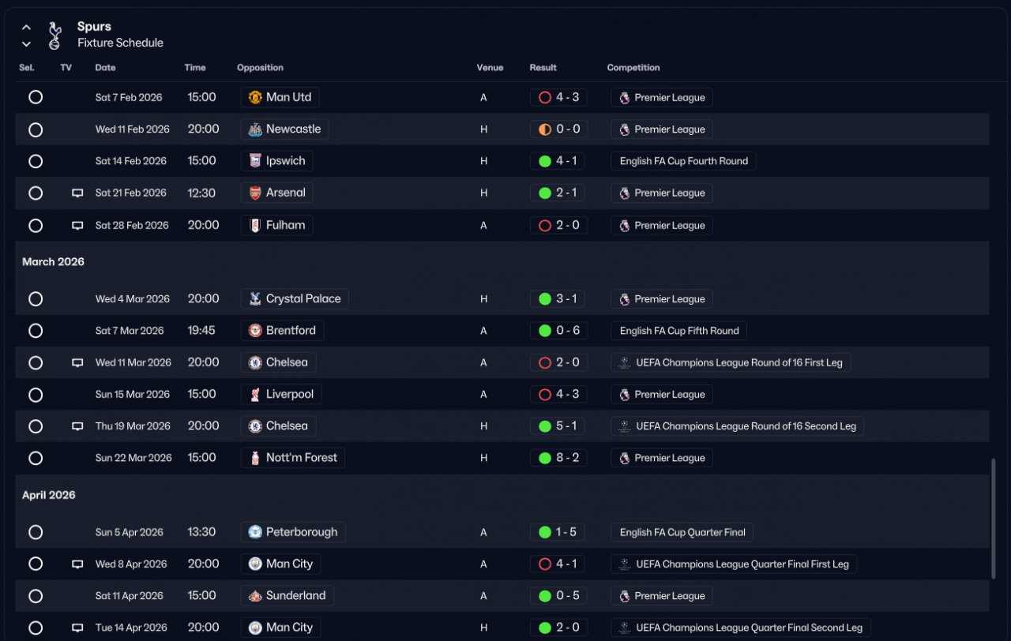Screen dimensions: 1011x641
Task: Open the Man Utd opposition link
Action: click(280, 97)
